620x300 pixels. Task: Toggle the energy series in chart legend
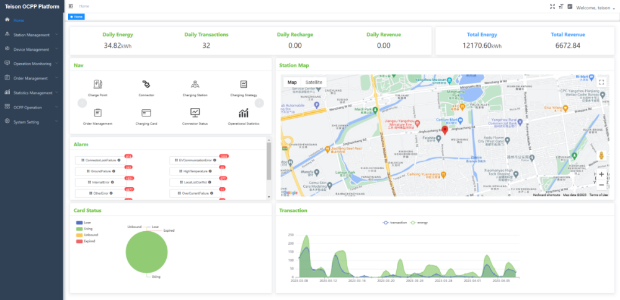pyautogui.click(x=420, y=222)
